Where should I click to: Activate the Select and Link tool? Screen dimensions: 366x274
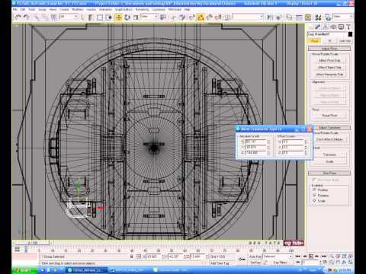(x=37, y=18)
